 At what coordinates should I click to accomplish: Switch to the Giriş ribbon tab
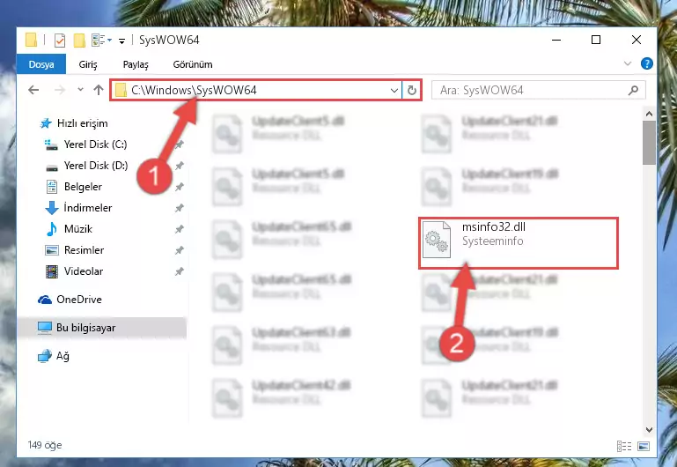coord(88,64)
